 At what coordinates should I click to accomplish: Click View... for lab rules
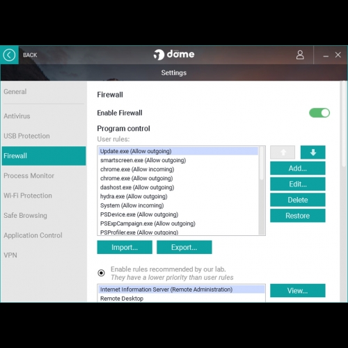point(298,290)
